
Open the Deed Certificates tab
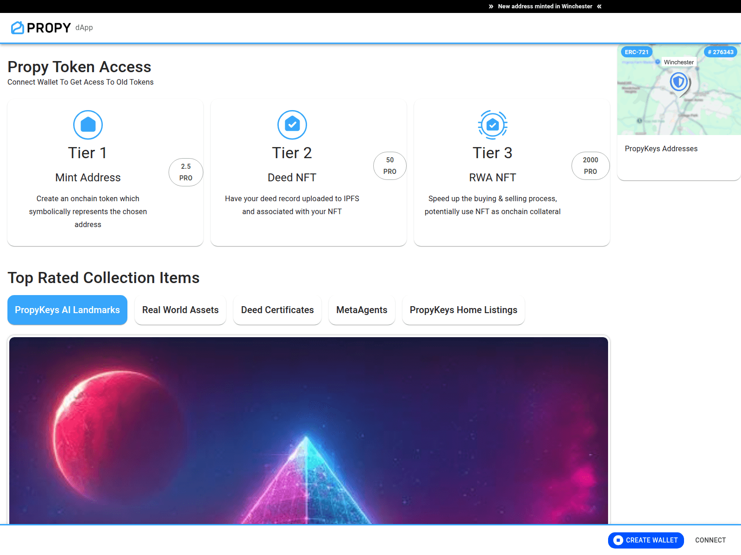277,310
